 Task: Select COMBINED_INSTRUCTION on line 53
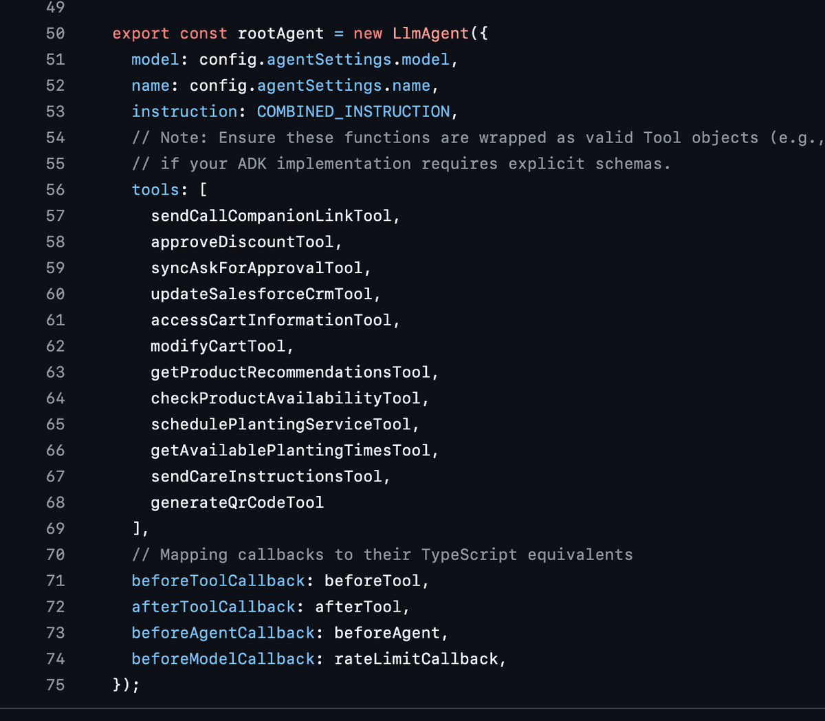353,111
